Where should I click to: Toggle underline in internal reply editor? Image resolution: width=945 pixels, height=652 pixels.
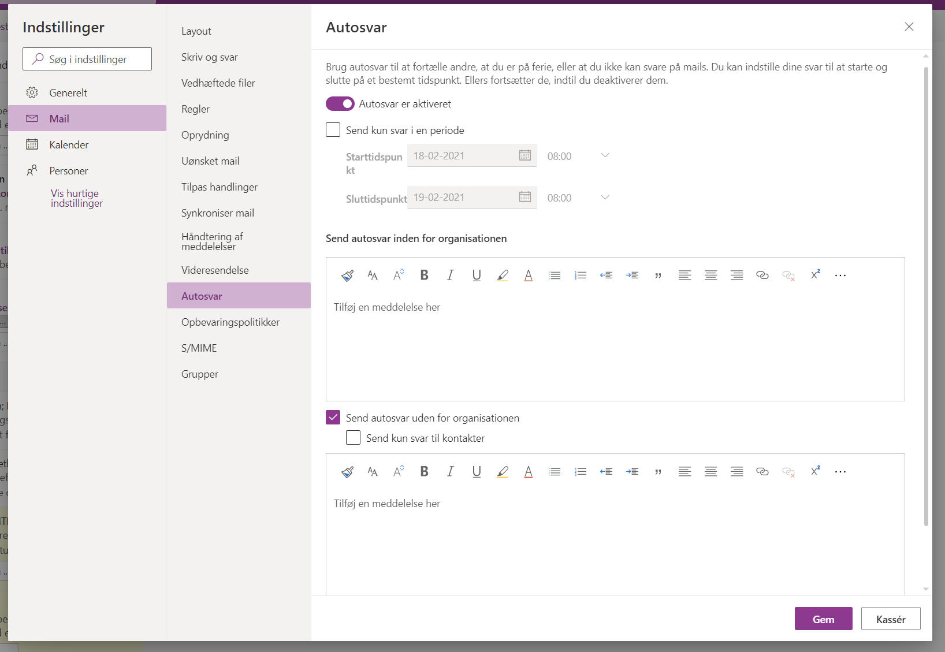pyautogui.click(x=477, y=275)
